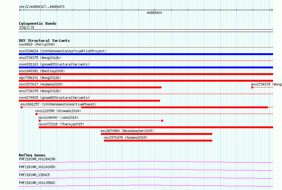Screen dimensions: 282x190
Task: Open variant nsv1146040 (John2014)
Action: [58, 117]
